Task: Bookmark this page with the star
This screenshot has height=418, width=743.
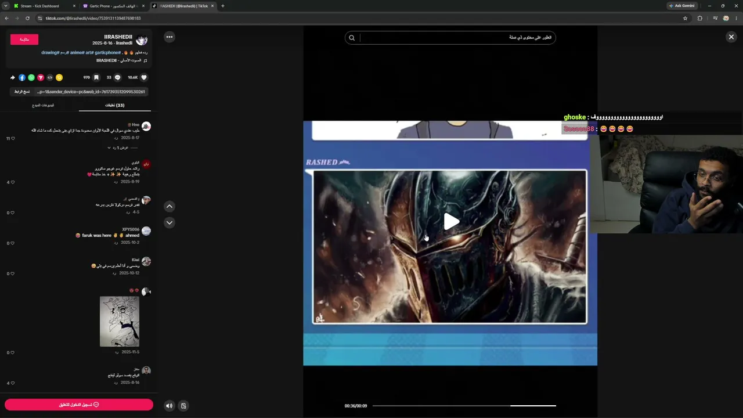Action: (x=685, y=18)
